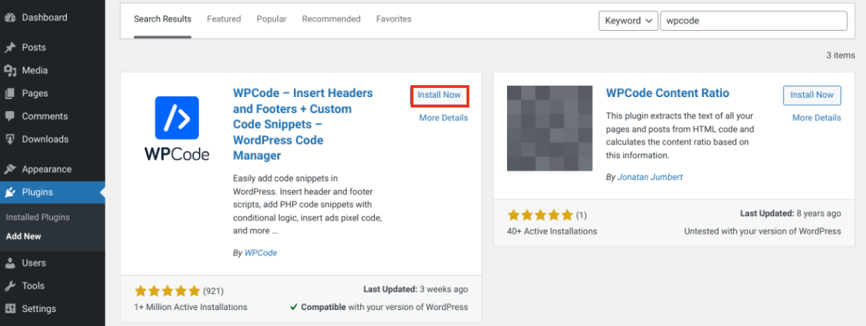The width and height of the screenshot is (866, 326).
Task: Open the Jonatan Jumbert author link
Action: [650, 177]
